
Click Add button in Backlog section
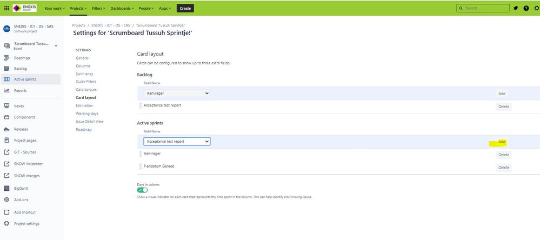[502, 94]
